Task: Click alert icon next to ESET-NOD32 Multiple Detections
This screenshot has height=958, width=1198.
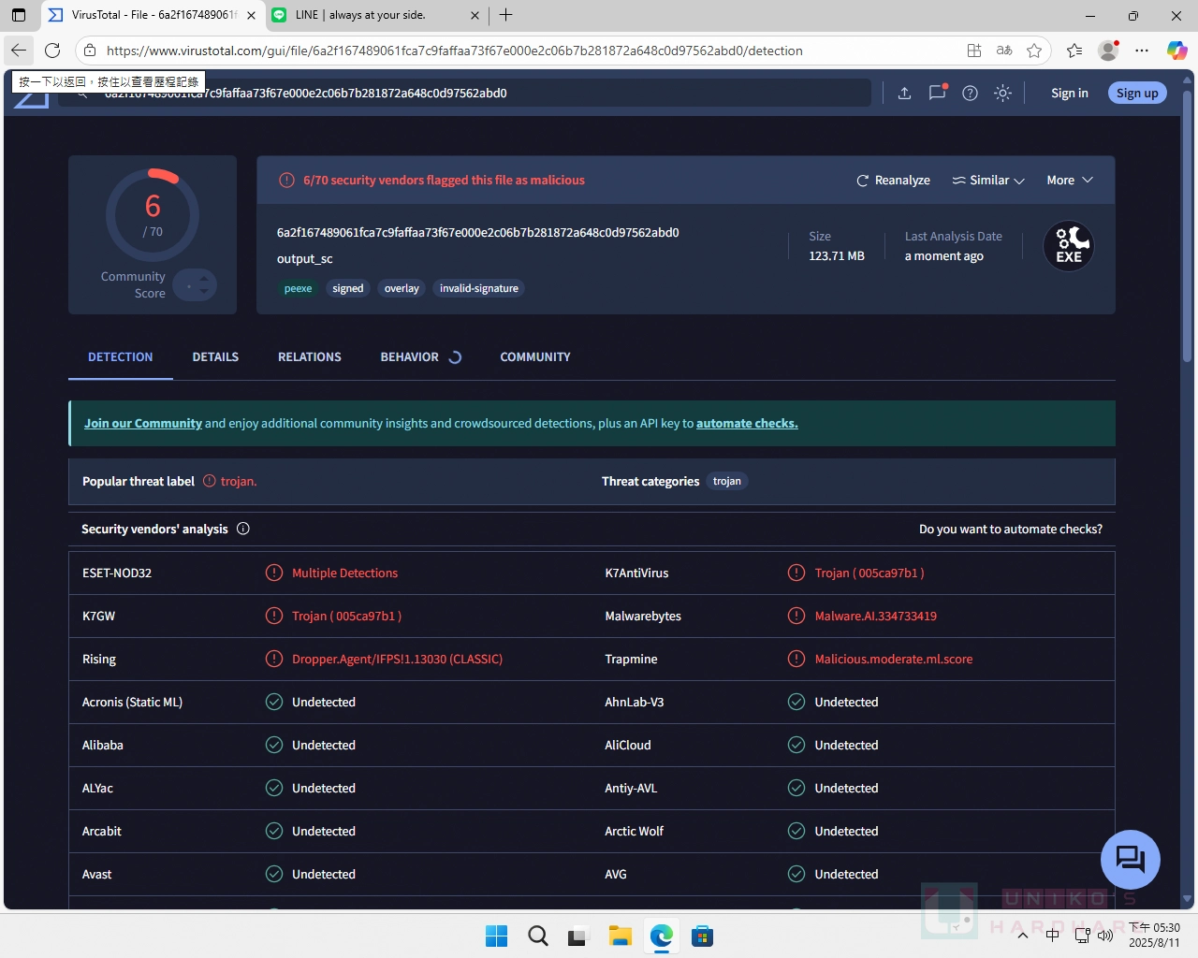Action: [274, 573]
